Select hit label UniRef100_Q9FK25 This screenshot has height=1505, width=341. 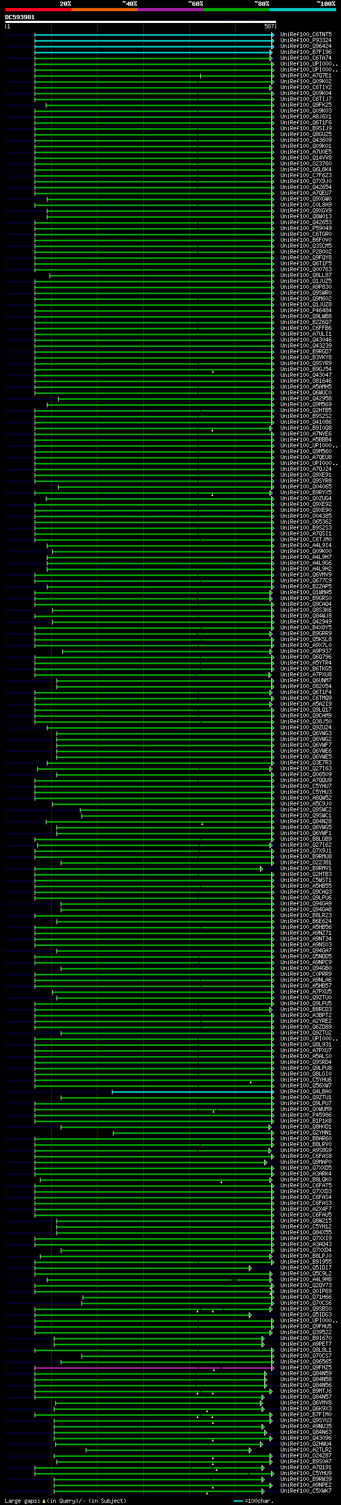(x=306, y=105)
